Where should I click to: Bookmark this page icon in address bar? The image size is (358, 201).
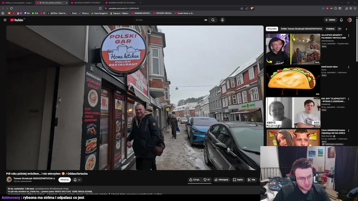tap(100, 8)
